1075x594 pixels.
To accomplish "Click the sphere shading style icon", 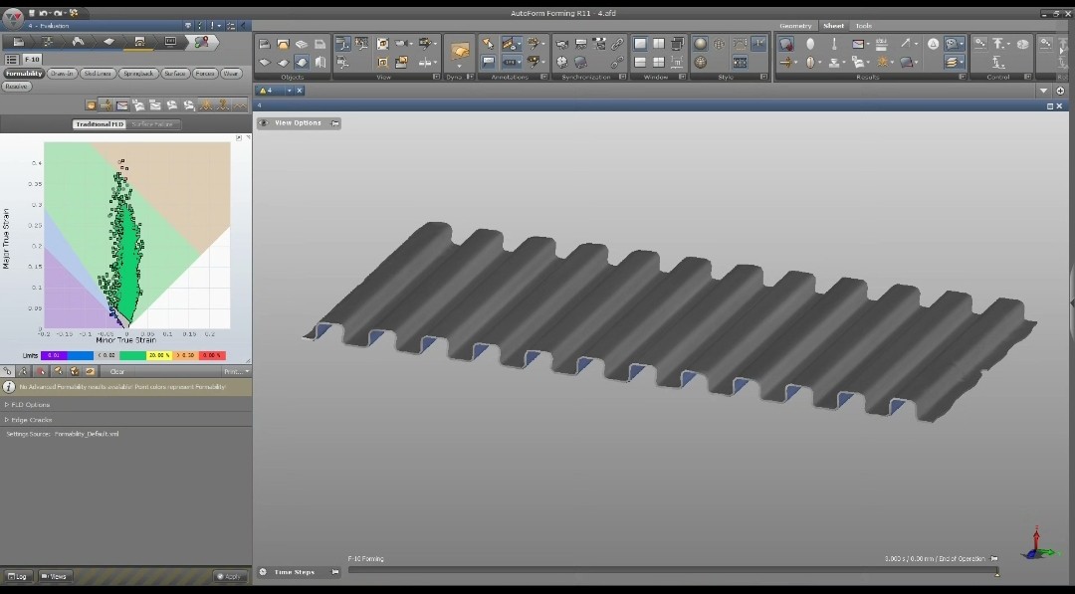I will pos(700,44).
